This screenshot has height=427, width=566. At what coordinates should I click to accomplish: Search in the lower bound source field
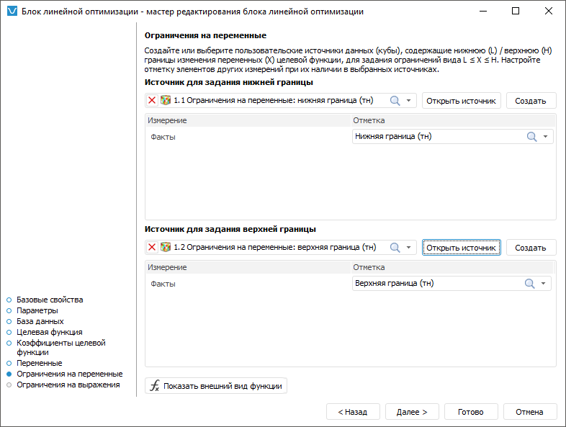[x=395, y=101]
